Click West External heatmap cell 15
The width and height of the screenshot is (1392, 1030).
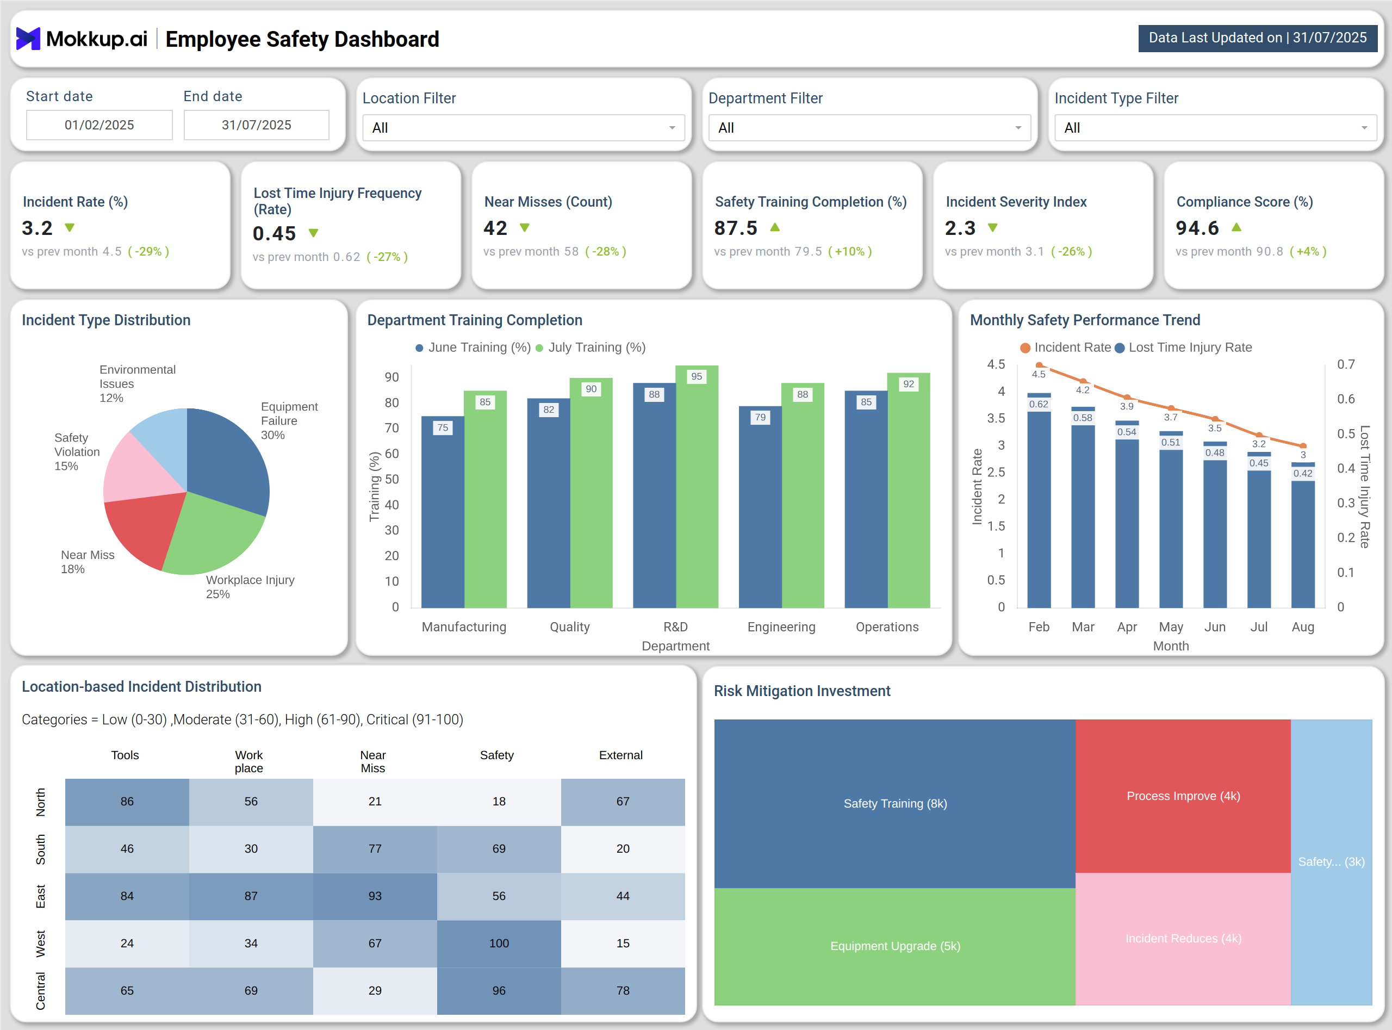pyautogui.click(x=623, y=944)
